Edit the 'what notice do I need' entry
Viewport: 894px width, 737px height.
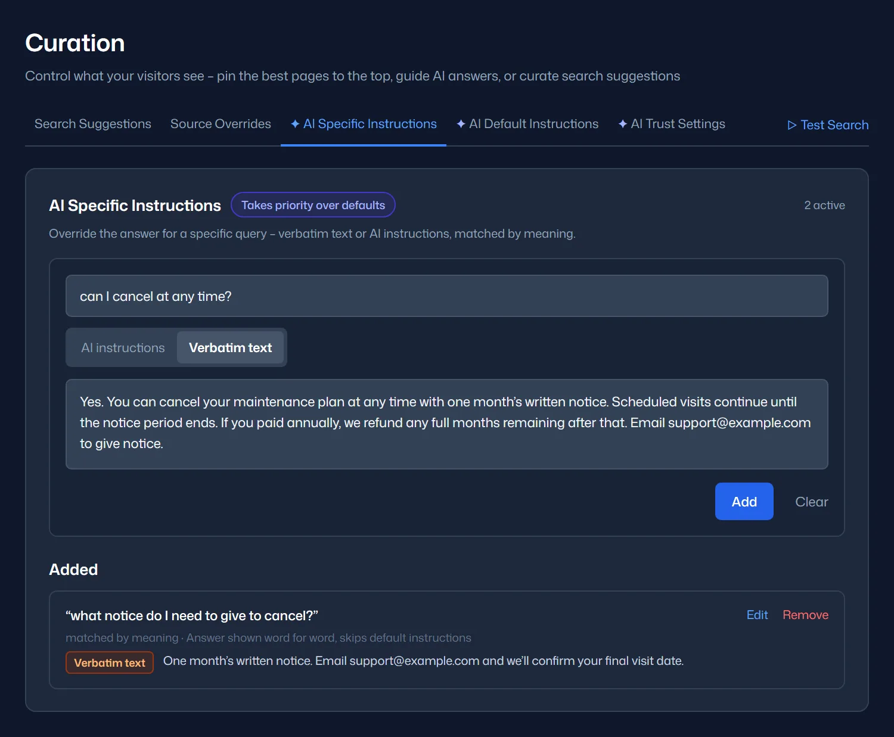[x=757, y=615]
